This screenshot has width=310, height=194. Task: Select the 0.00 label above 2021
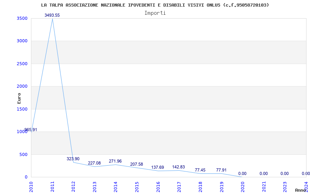pyautogui.click(x=263, y=173)
